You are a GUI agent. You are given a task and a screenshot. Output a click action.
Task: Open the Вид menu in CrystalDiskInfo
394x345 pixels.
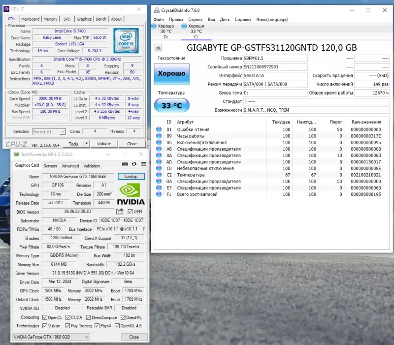[x=211, y=19]
